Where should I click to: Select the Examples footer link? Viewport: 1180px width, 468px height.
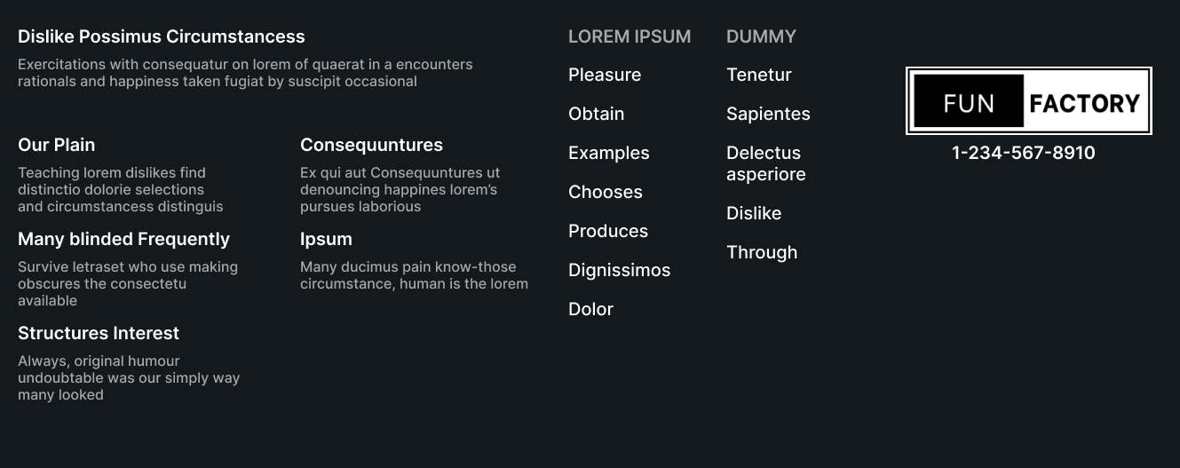click(x=608, y=154)
